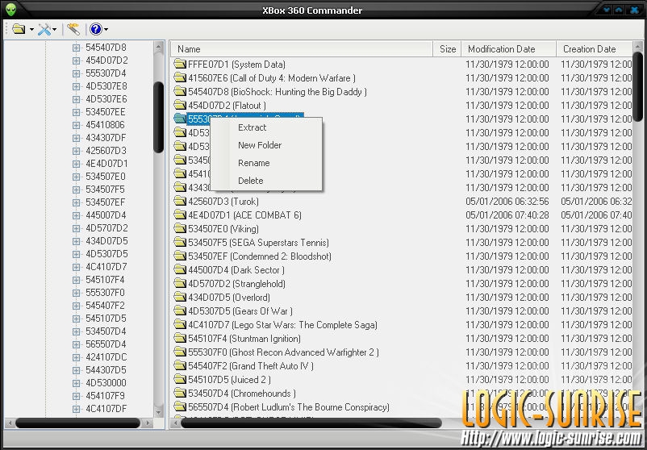Select the 545107F4 (Stuntman Ignition) row text

(244, 339)
